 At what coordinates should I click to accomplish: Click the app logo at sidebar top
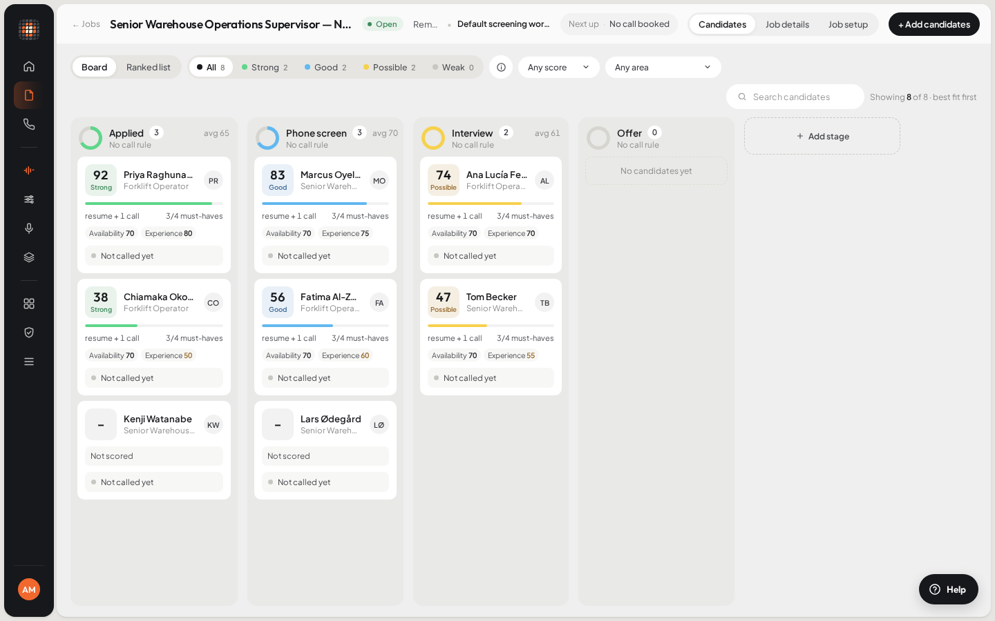click(29, 30)
